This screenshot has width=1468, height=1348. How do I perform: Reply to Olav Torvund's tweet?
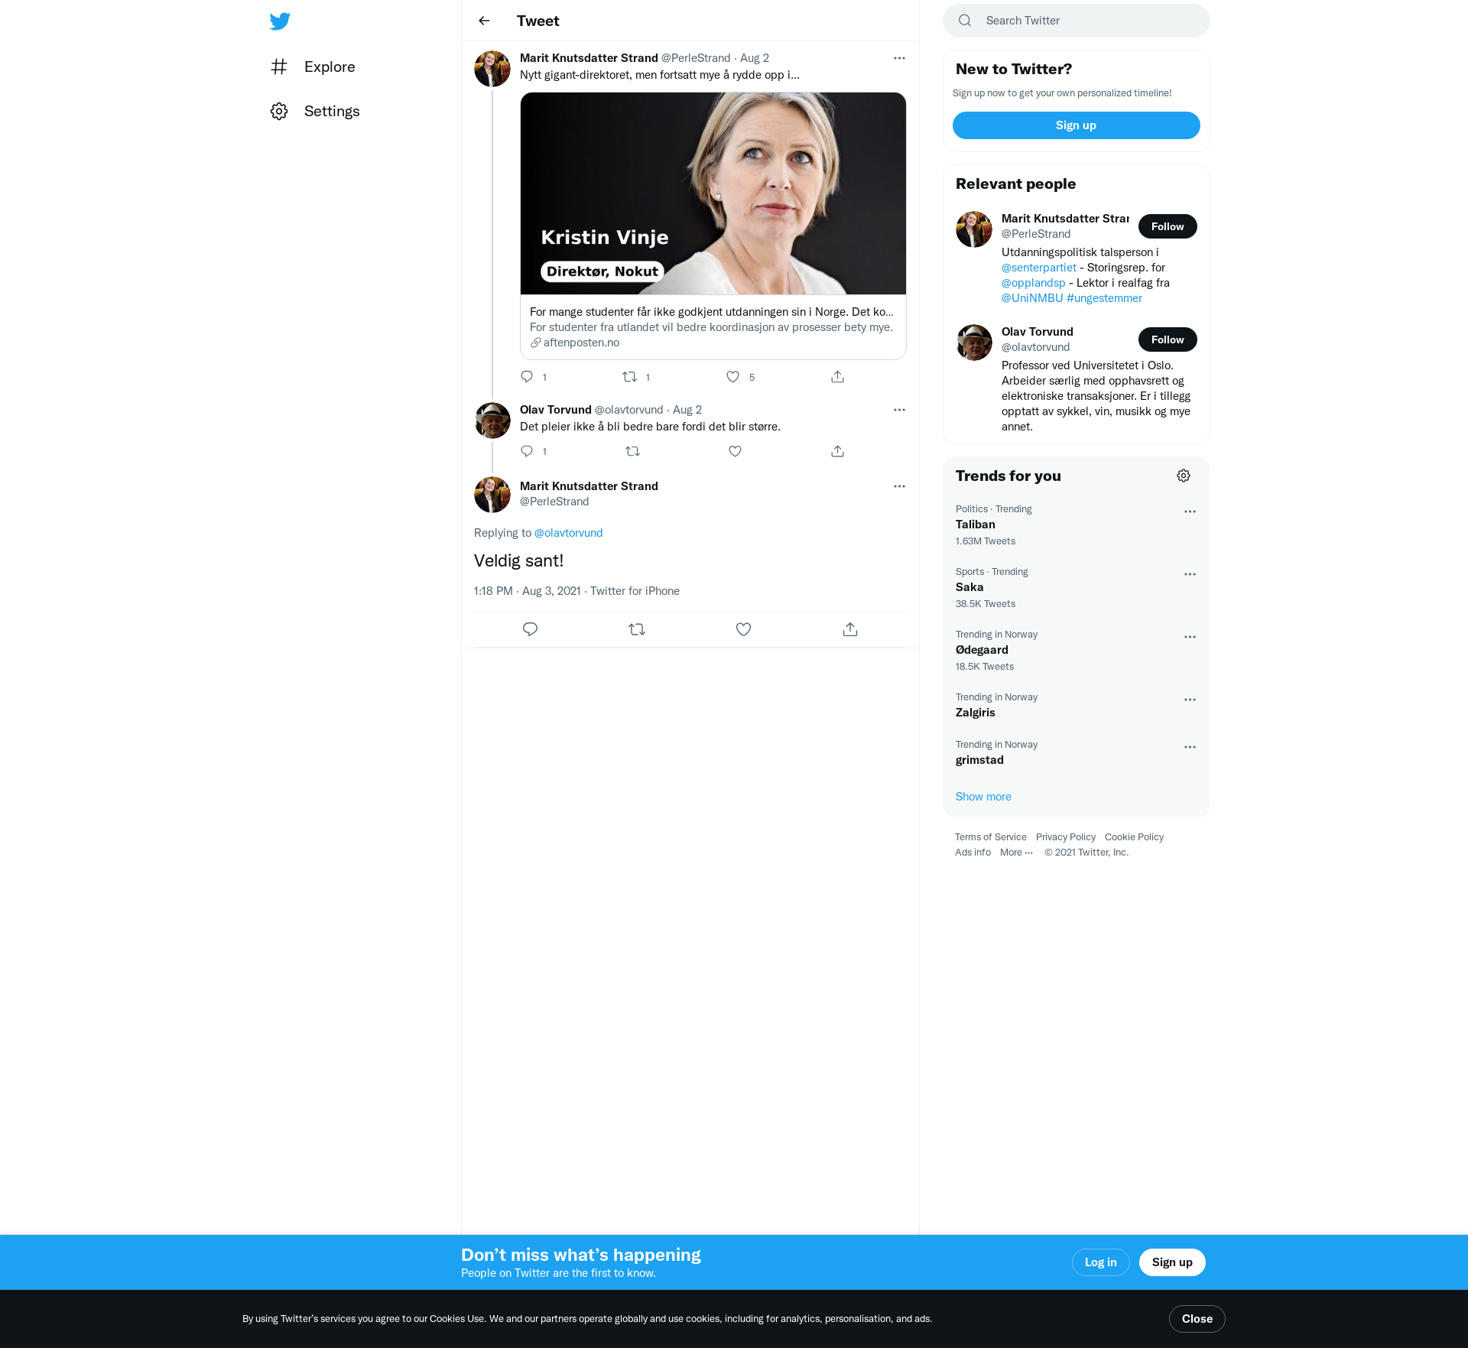pyautogui.click(x=527, y=451)
